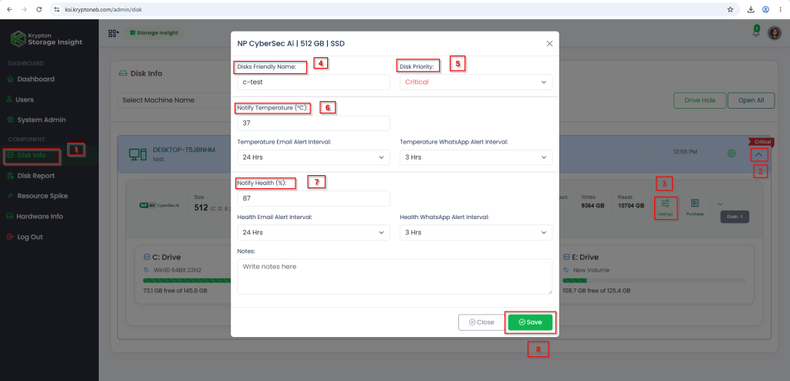This screenshot has width=790, height=381.
Task: Open notifications bell icon
Action: (x=756, y=33)
